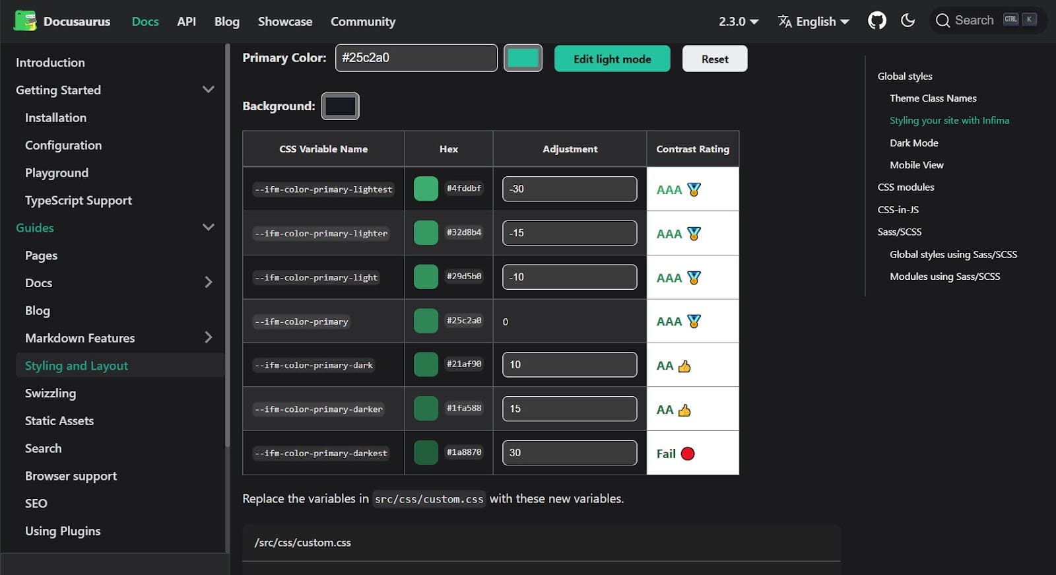Jump to Modules using Sass/SCSS section
The height and width of the screenshot is (575, 1056).
point(944,276)
